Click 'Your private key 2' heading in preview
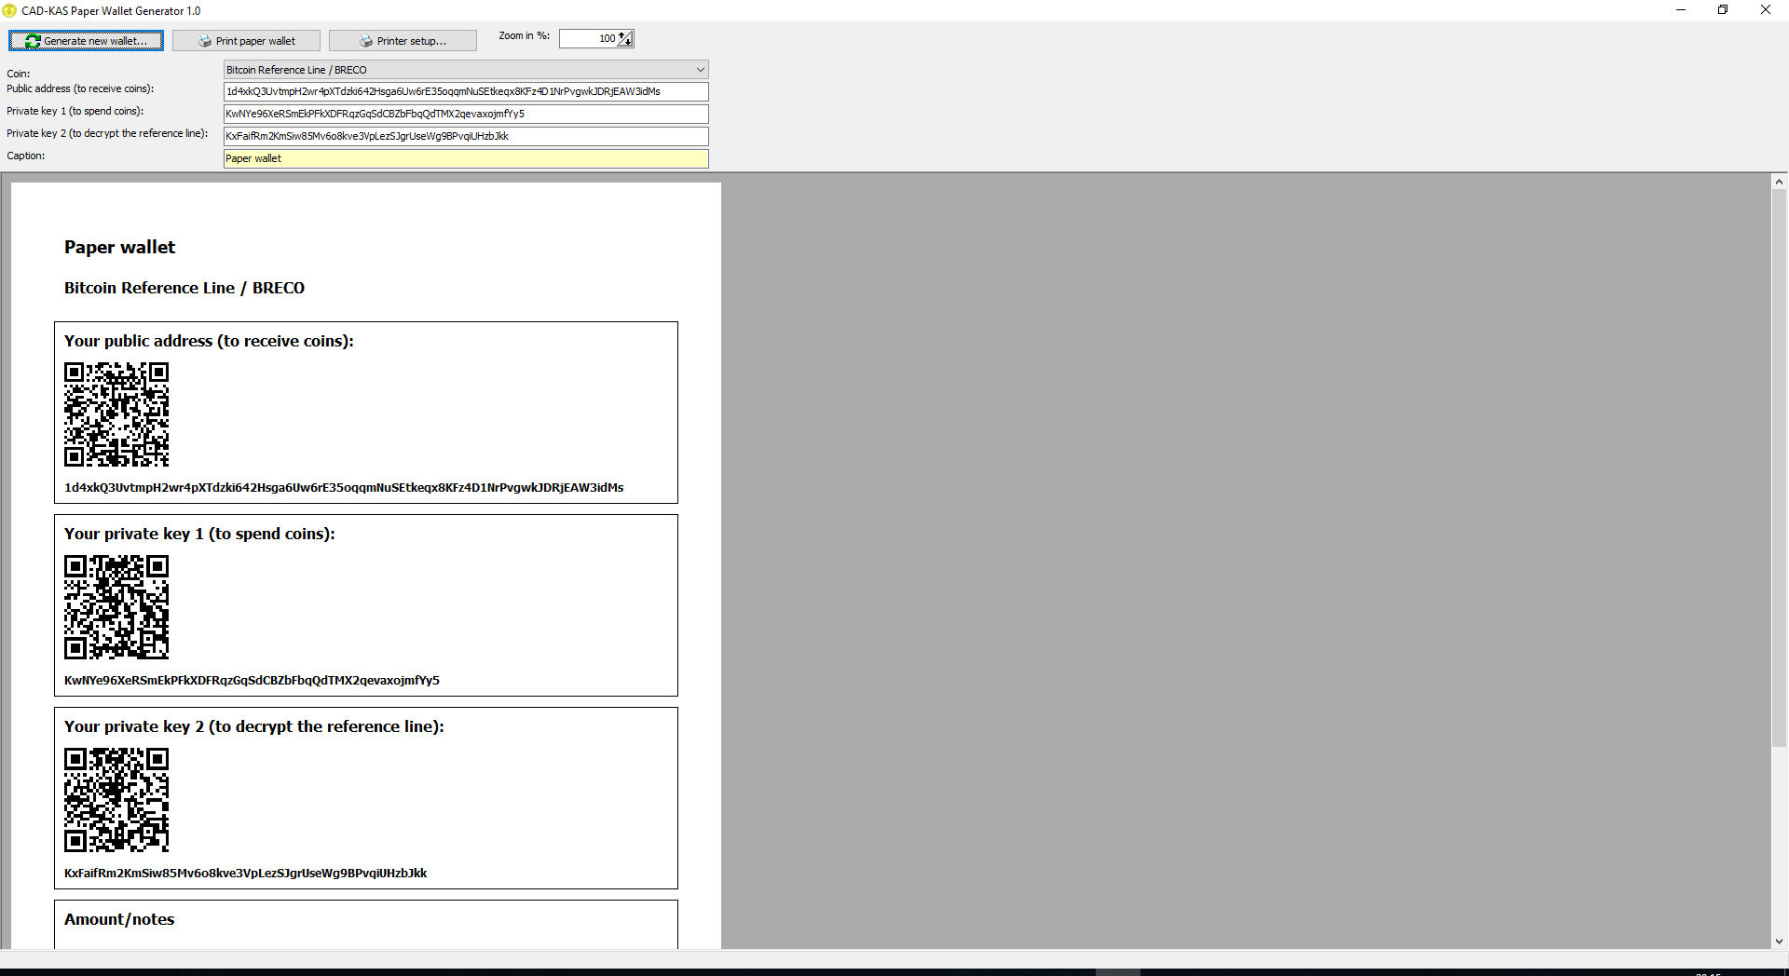This screenshot has width=1789, height=976. (x=254, y=726)
